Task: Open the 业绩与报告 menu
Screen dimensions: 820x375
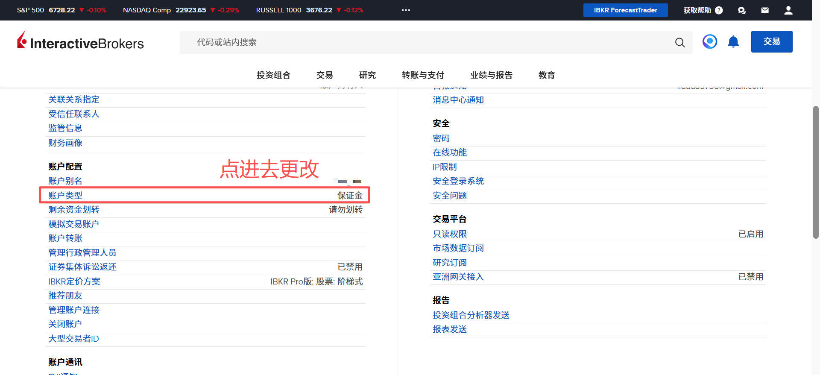Action: point(491,75)
